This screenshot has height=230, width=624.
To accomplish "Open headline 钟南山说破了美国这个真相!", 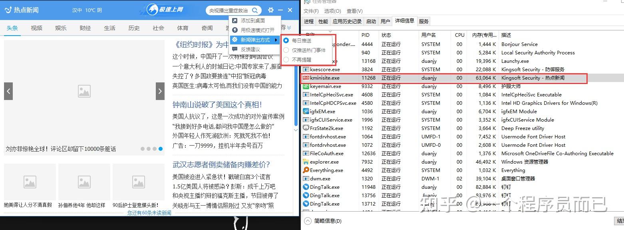I will tap(217, 105).
